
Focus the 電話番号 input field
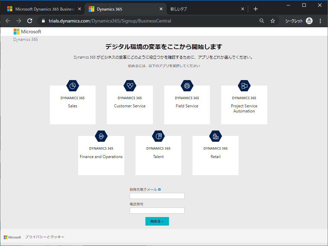(x=157, y=211)
